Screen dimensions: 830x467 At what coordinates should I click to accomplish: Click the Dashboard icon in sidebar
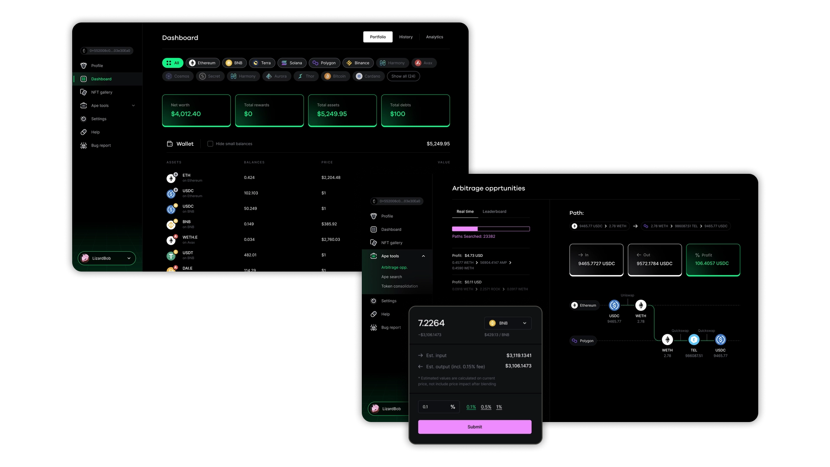(x=84, y=79)
